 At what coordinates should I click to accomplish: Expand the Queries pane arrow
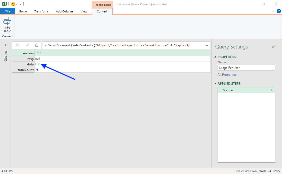tap(6, 45)
